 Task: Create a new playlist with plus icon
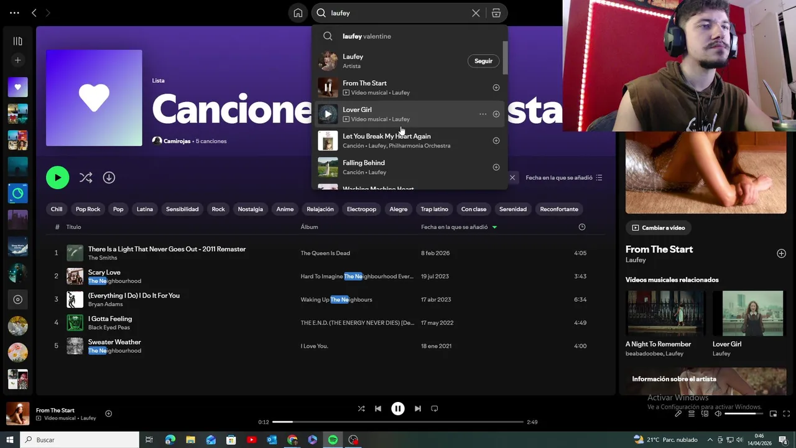click(17, 60)
